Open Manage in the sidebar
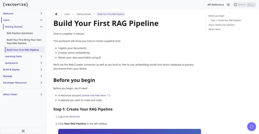This screenshot has width=259, height=134. coord(8,76)
